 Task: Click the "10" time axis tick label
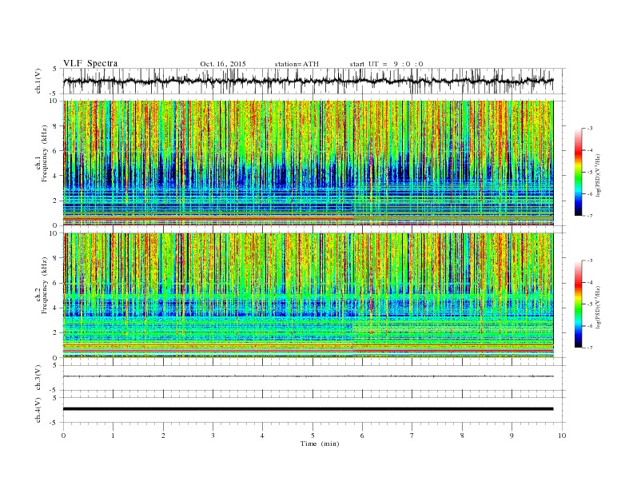pos(562,435)
